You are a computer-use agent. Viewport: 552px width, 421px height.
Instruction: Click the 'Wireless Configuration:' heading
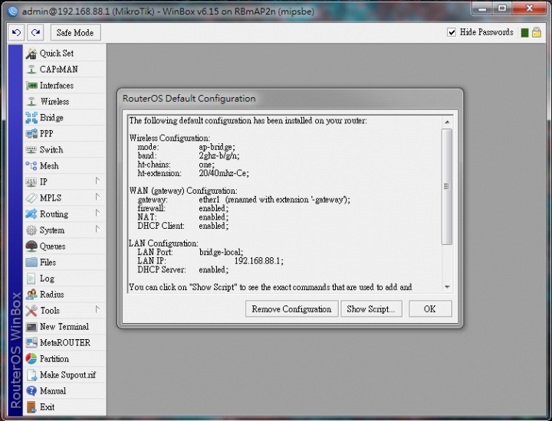169,138
